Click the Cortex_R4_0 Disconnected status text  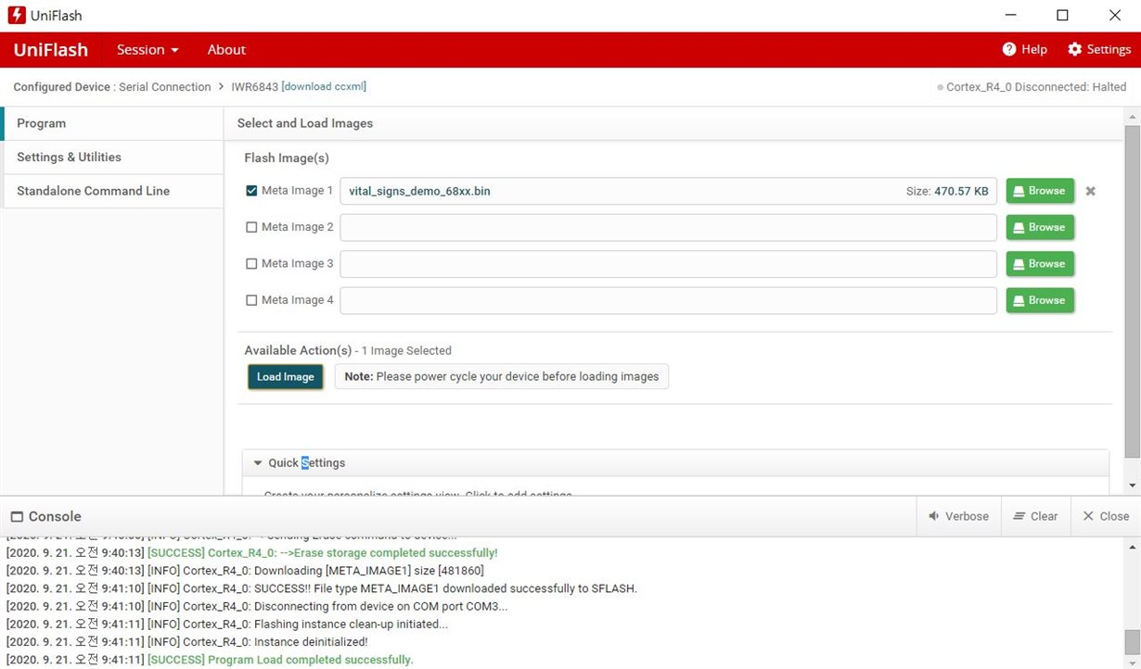[1036, 87]
